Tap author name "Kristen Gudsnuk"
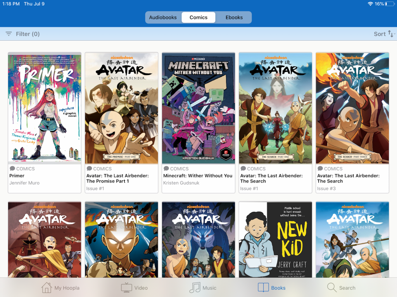Screen dimensions: 397x297 tap(181, 183)
